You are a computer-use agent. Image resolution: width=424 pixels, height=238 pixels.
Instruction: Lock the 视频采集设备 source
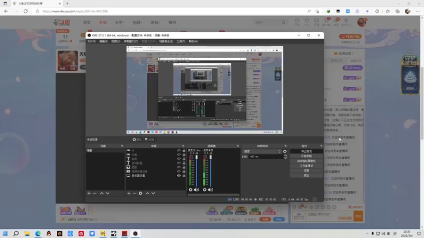point(184,171)
